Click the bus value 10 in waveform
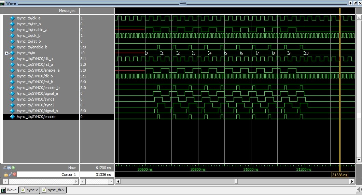362x195 pixels. tap(307, 53)
